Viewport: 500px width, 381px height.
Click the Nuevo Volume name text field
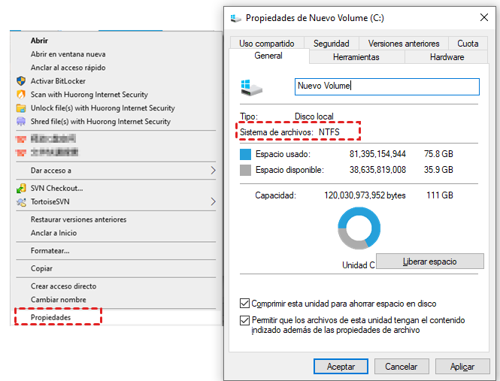click(386, 86)
